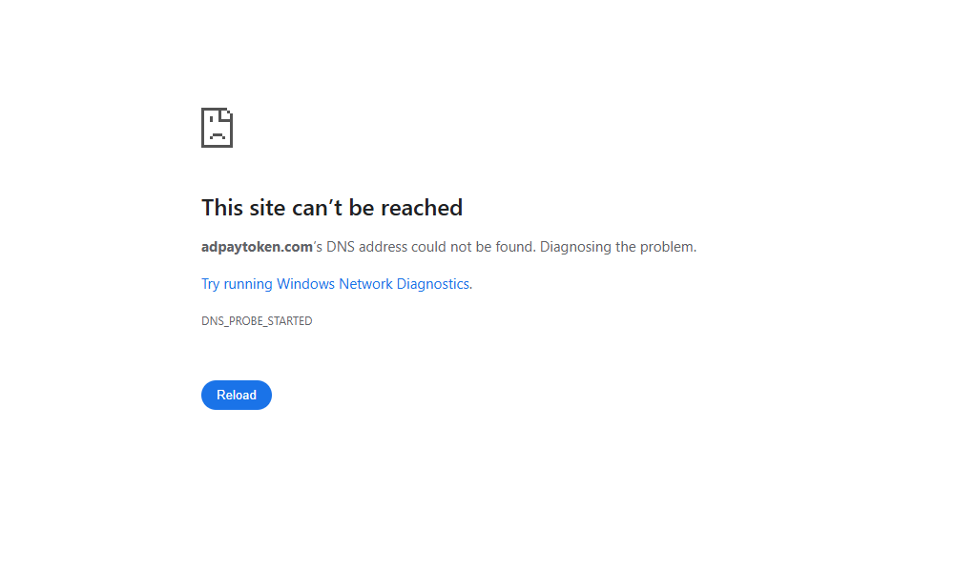Click the word "Diagnostics" in the blue link
Screen dimensions: 976x570
[432, 284]
